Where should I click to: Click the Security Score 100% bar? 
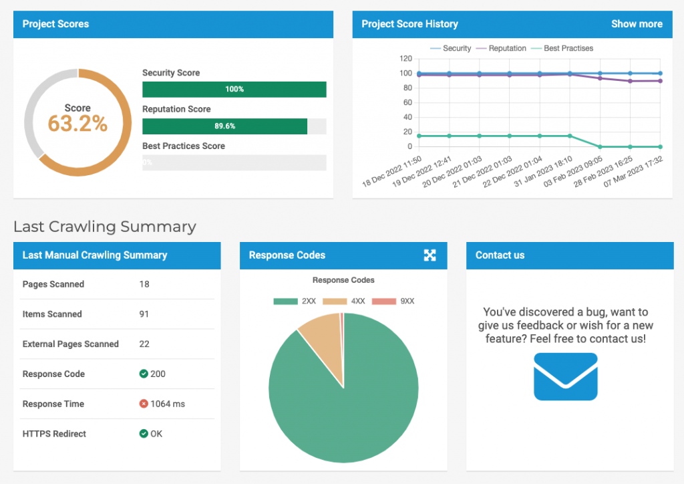pos(234,90)
